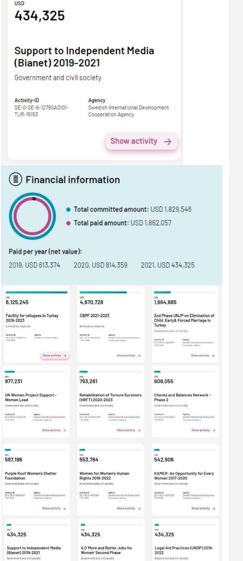Click arrow icon on CBPF 2021-2023 card

click(x=139, y=356)
